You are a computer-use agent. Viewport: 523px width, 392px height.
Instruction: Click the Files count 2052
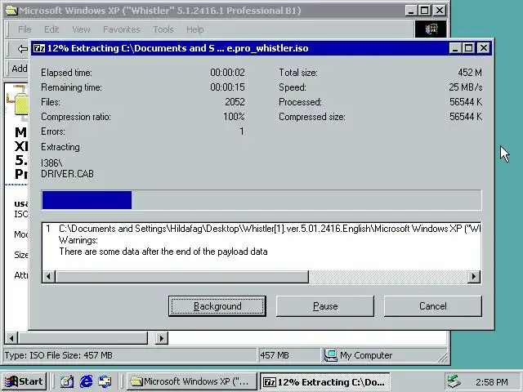coord(235,102)
